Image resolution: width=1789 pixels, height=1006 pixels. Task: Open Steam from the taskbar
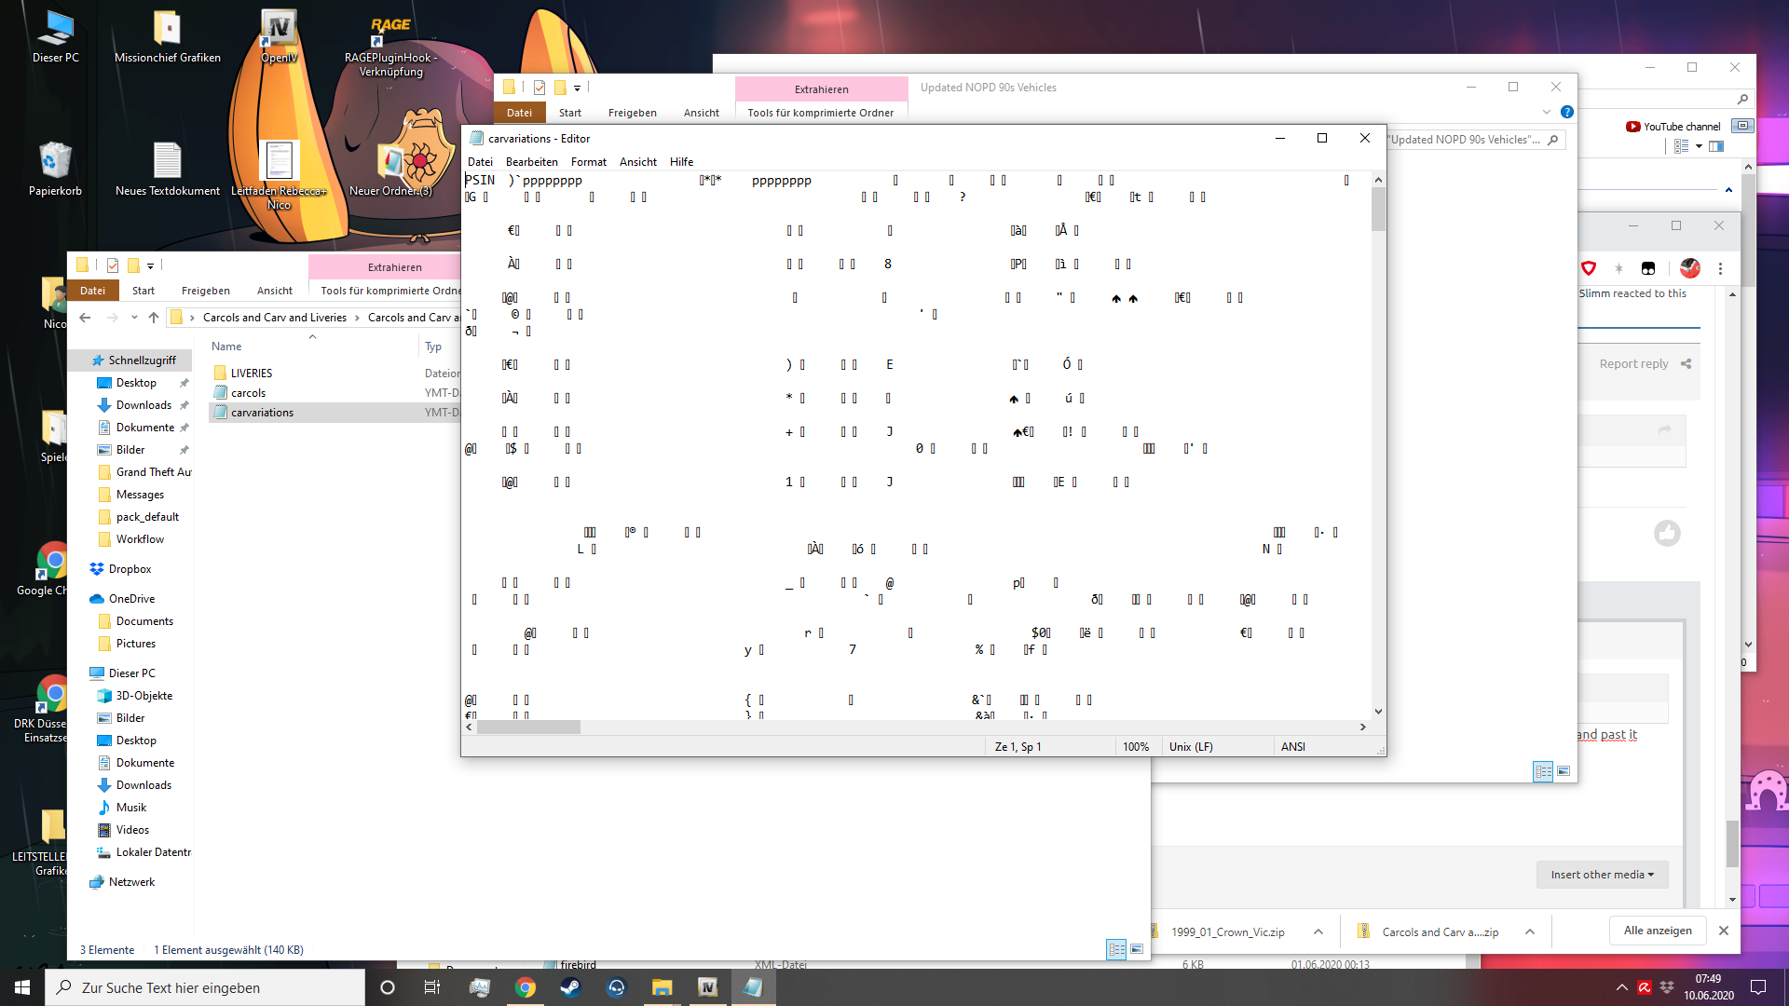(x=570, y=987)
